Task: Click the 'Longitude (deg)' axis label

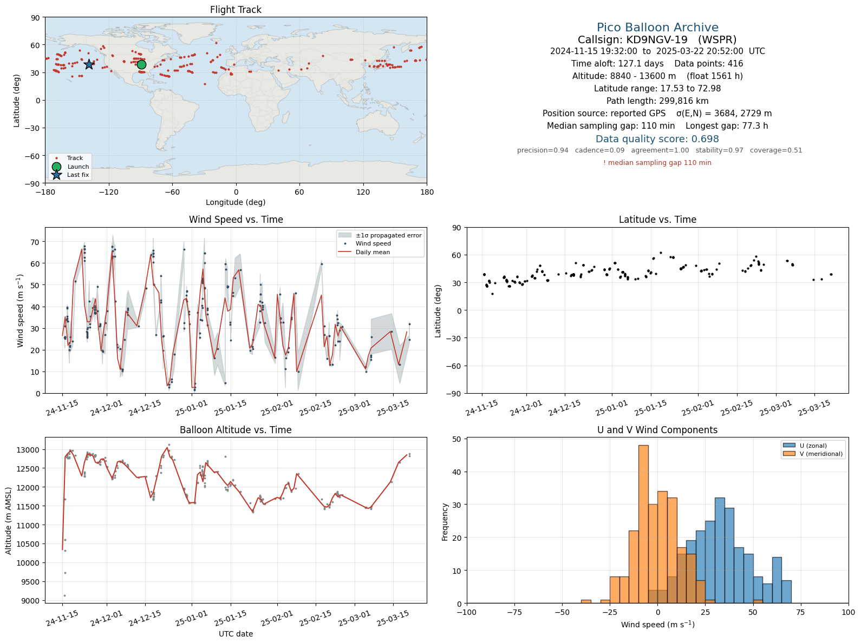Action: [x=236, y=202]
